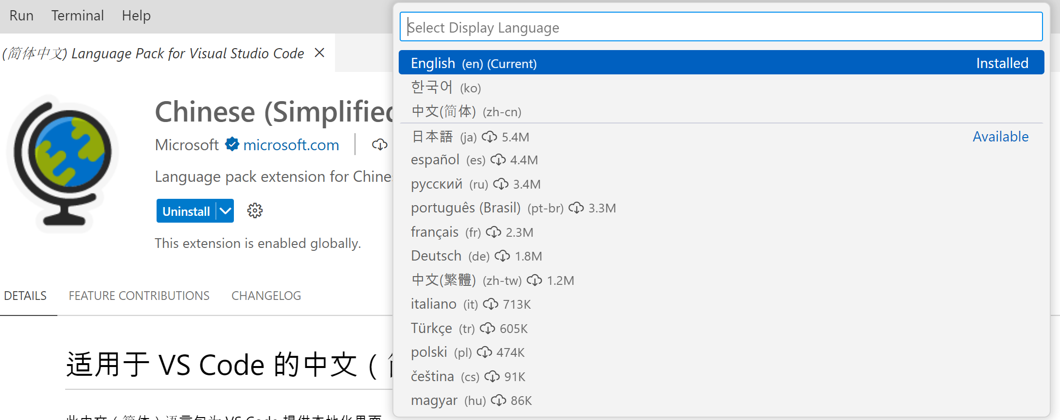Viewport: 1060px width, 420px height.
Task: Click the download cloud icon beside Deutsch
Action: (502, 256)
